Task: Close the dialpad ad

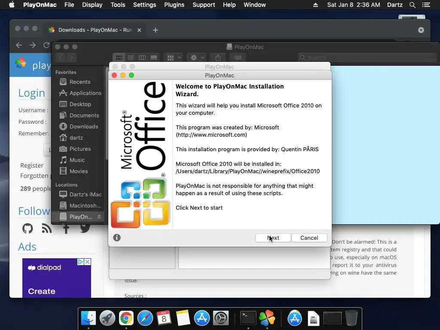Action: 88,262
